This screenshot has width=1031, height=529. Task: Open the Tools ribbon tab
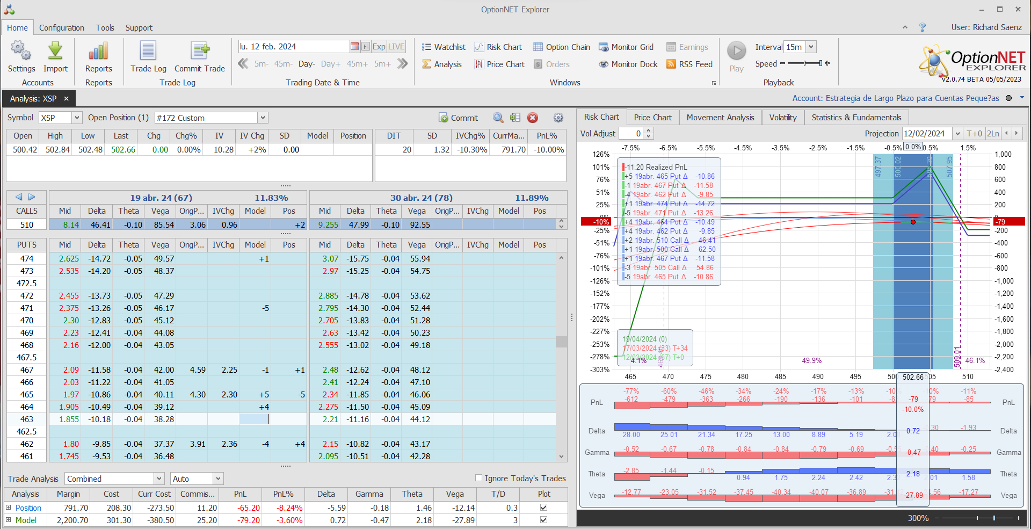(105, 28)
